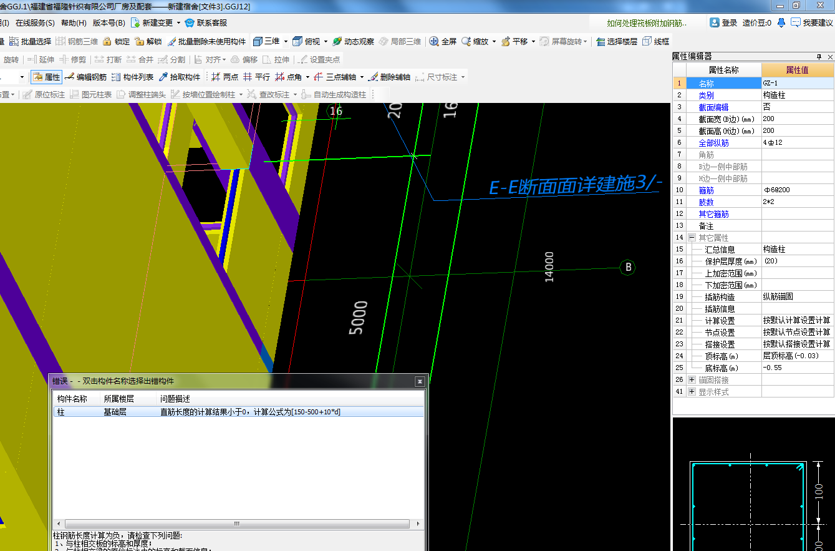The width and height of the screenshot is (835, 551).
Task: Click 我要建议 suggestion link
Action: (812, 22)
